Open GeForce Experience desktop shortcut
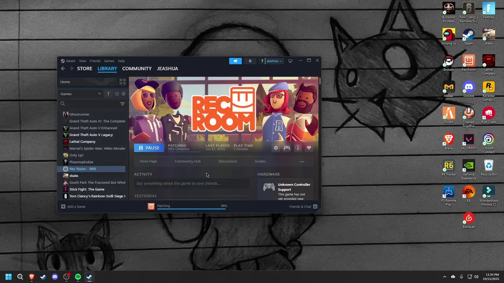The image size is (504, 283). click(469, 170)
